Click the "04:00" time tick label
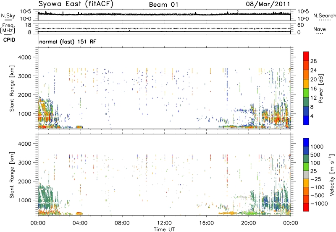 point(80,223)
